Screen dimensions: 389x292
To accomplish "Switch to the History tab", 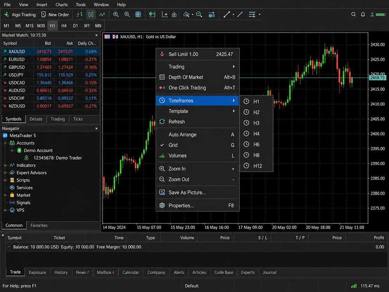I will [61, 273].
